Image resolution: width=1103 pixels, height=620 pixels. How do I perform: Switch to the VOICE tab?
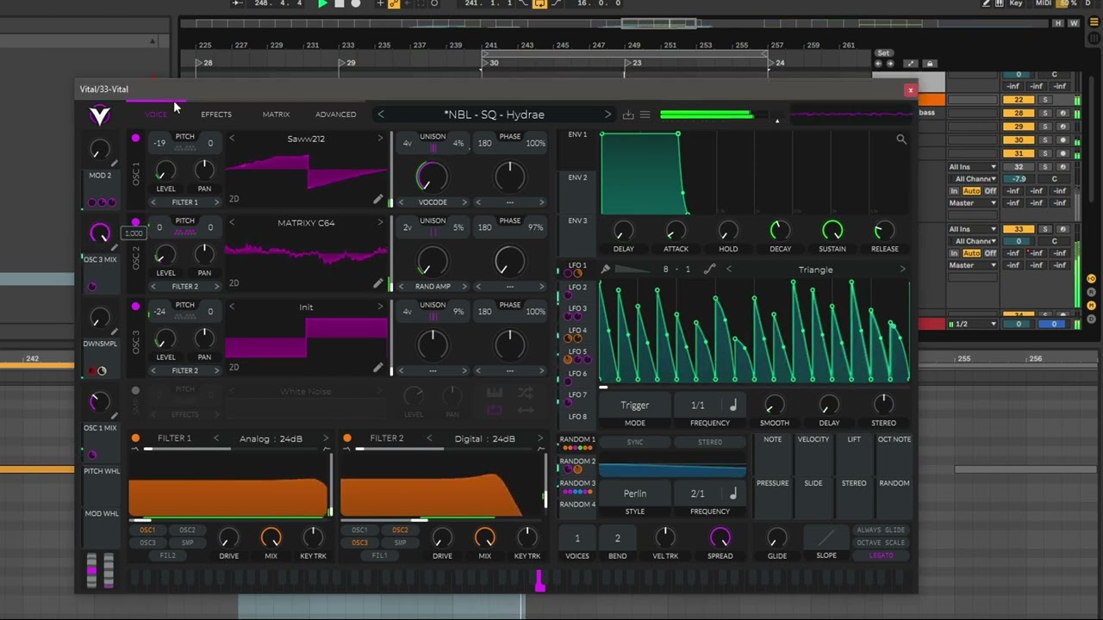click(x=156, y=115)
